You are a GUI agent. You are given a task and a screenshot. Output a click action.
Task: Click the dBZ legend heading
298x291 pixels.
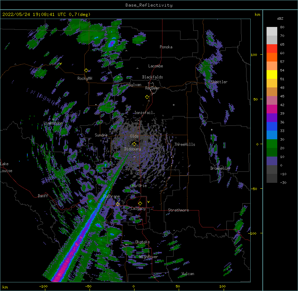[x=280, y=18]
